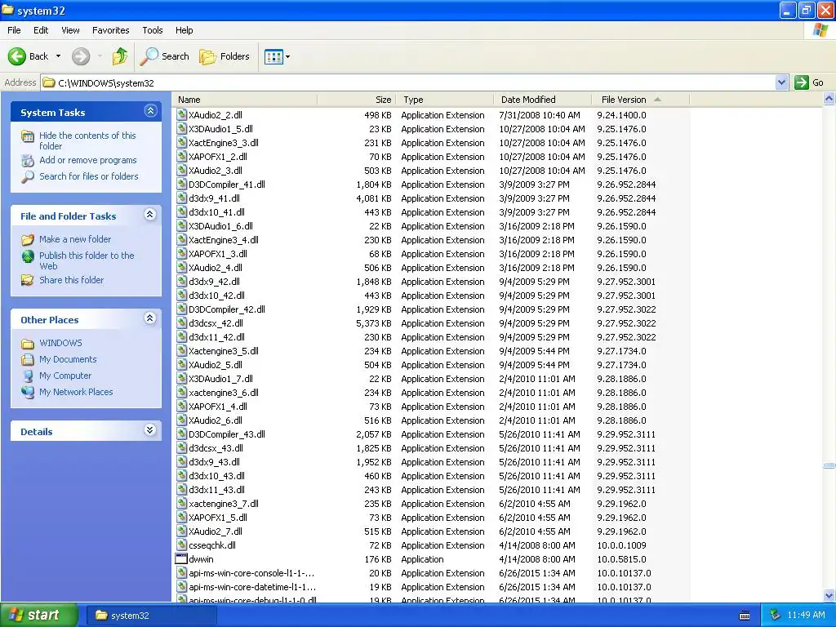Open the Favorites menu
The width and height of the screenshot is (836, 627).
click(110, 30)
